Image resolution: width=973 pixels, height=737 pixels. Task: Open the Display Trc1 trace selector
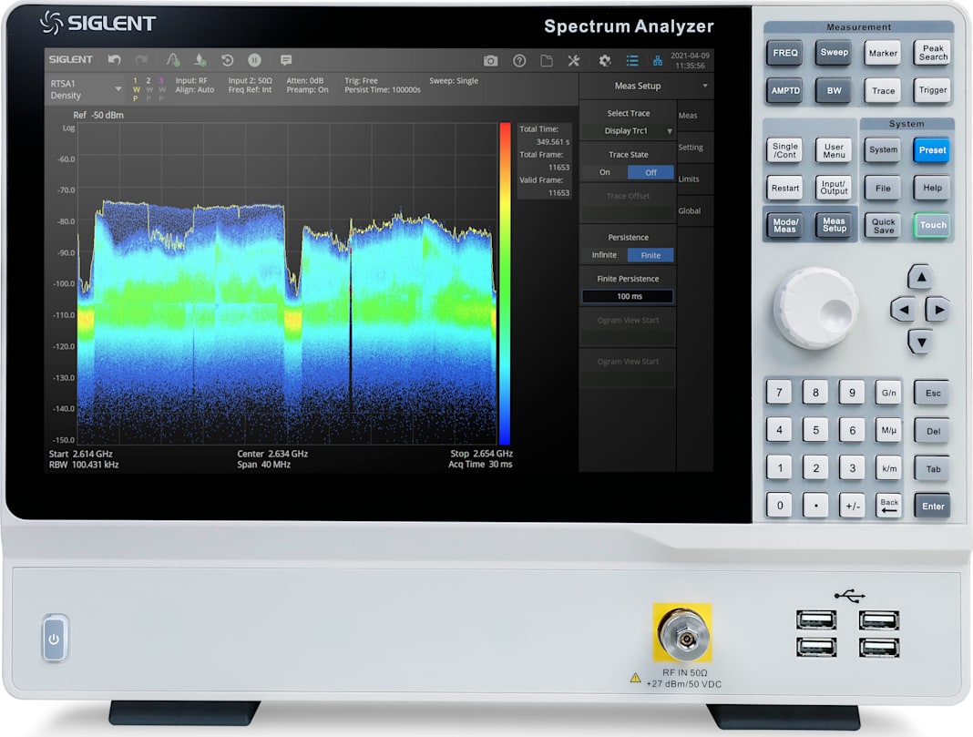point(627,131)
